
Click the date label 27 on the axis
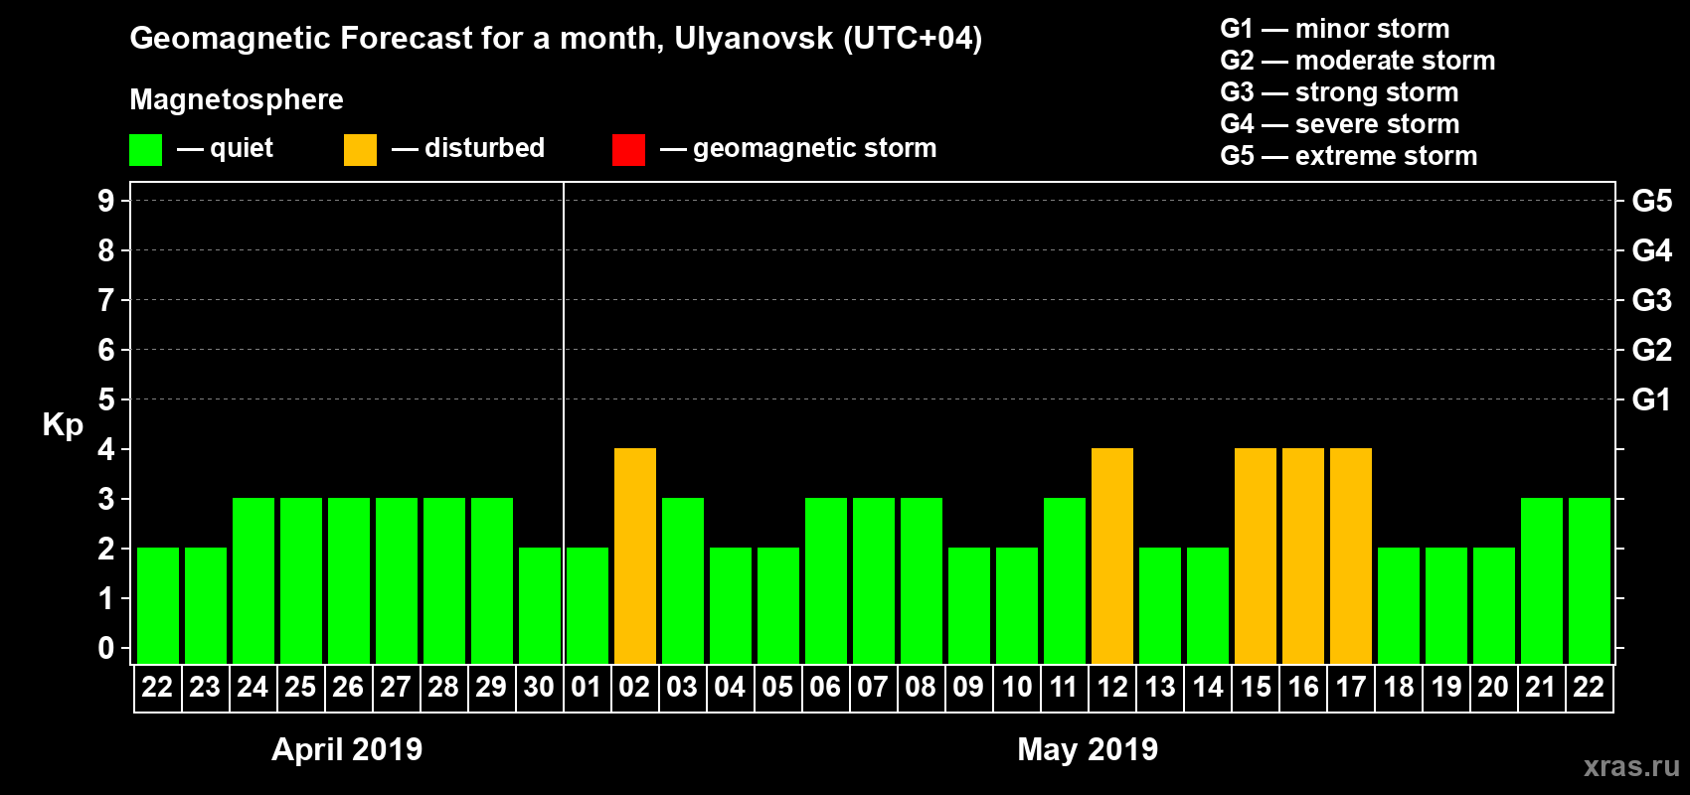[396, 688]
